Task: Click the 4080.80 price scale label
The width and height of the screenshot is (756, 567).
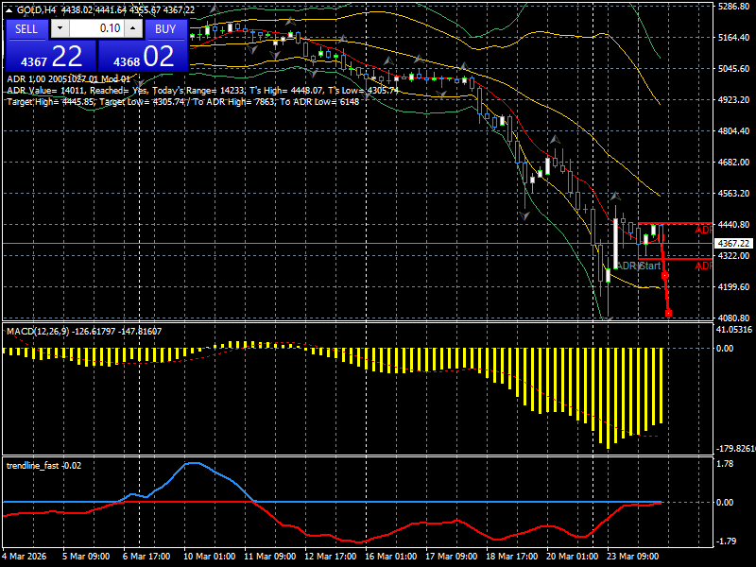Action: (733, 318)
